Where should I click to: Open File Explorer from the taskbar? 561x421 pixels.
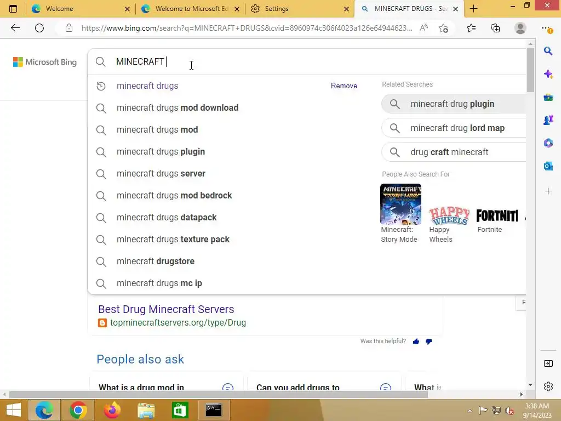(x=146, y=410)
